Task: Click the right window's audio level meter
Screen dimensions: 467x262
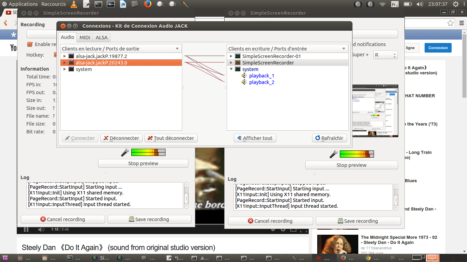Action: pyautogui.click(x=357, y=154)
